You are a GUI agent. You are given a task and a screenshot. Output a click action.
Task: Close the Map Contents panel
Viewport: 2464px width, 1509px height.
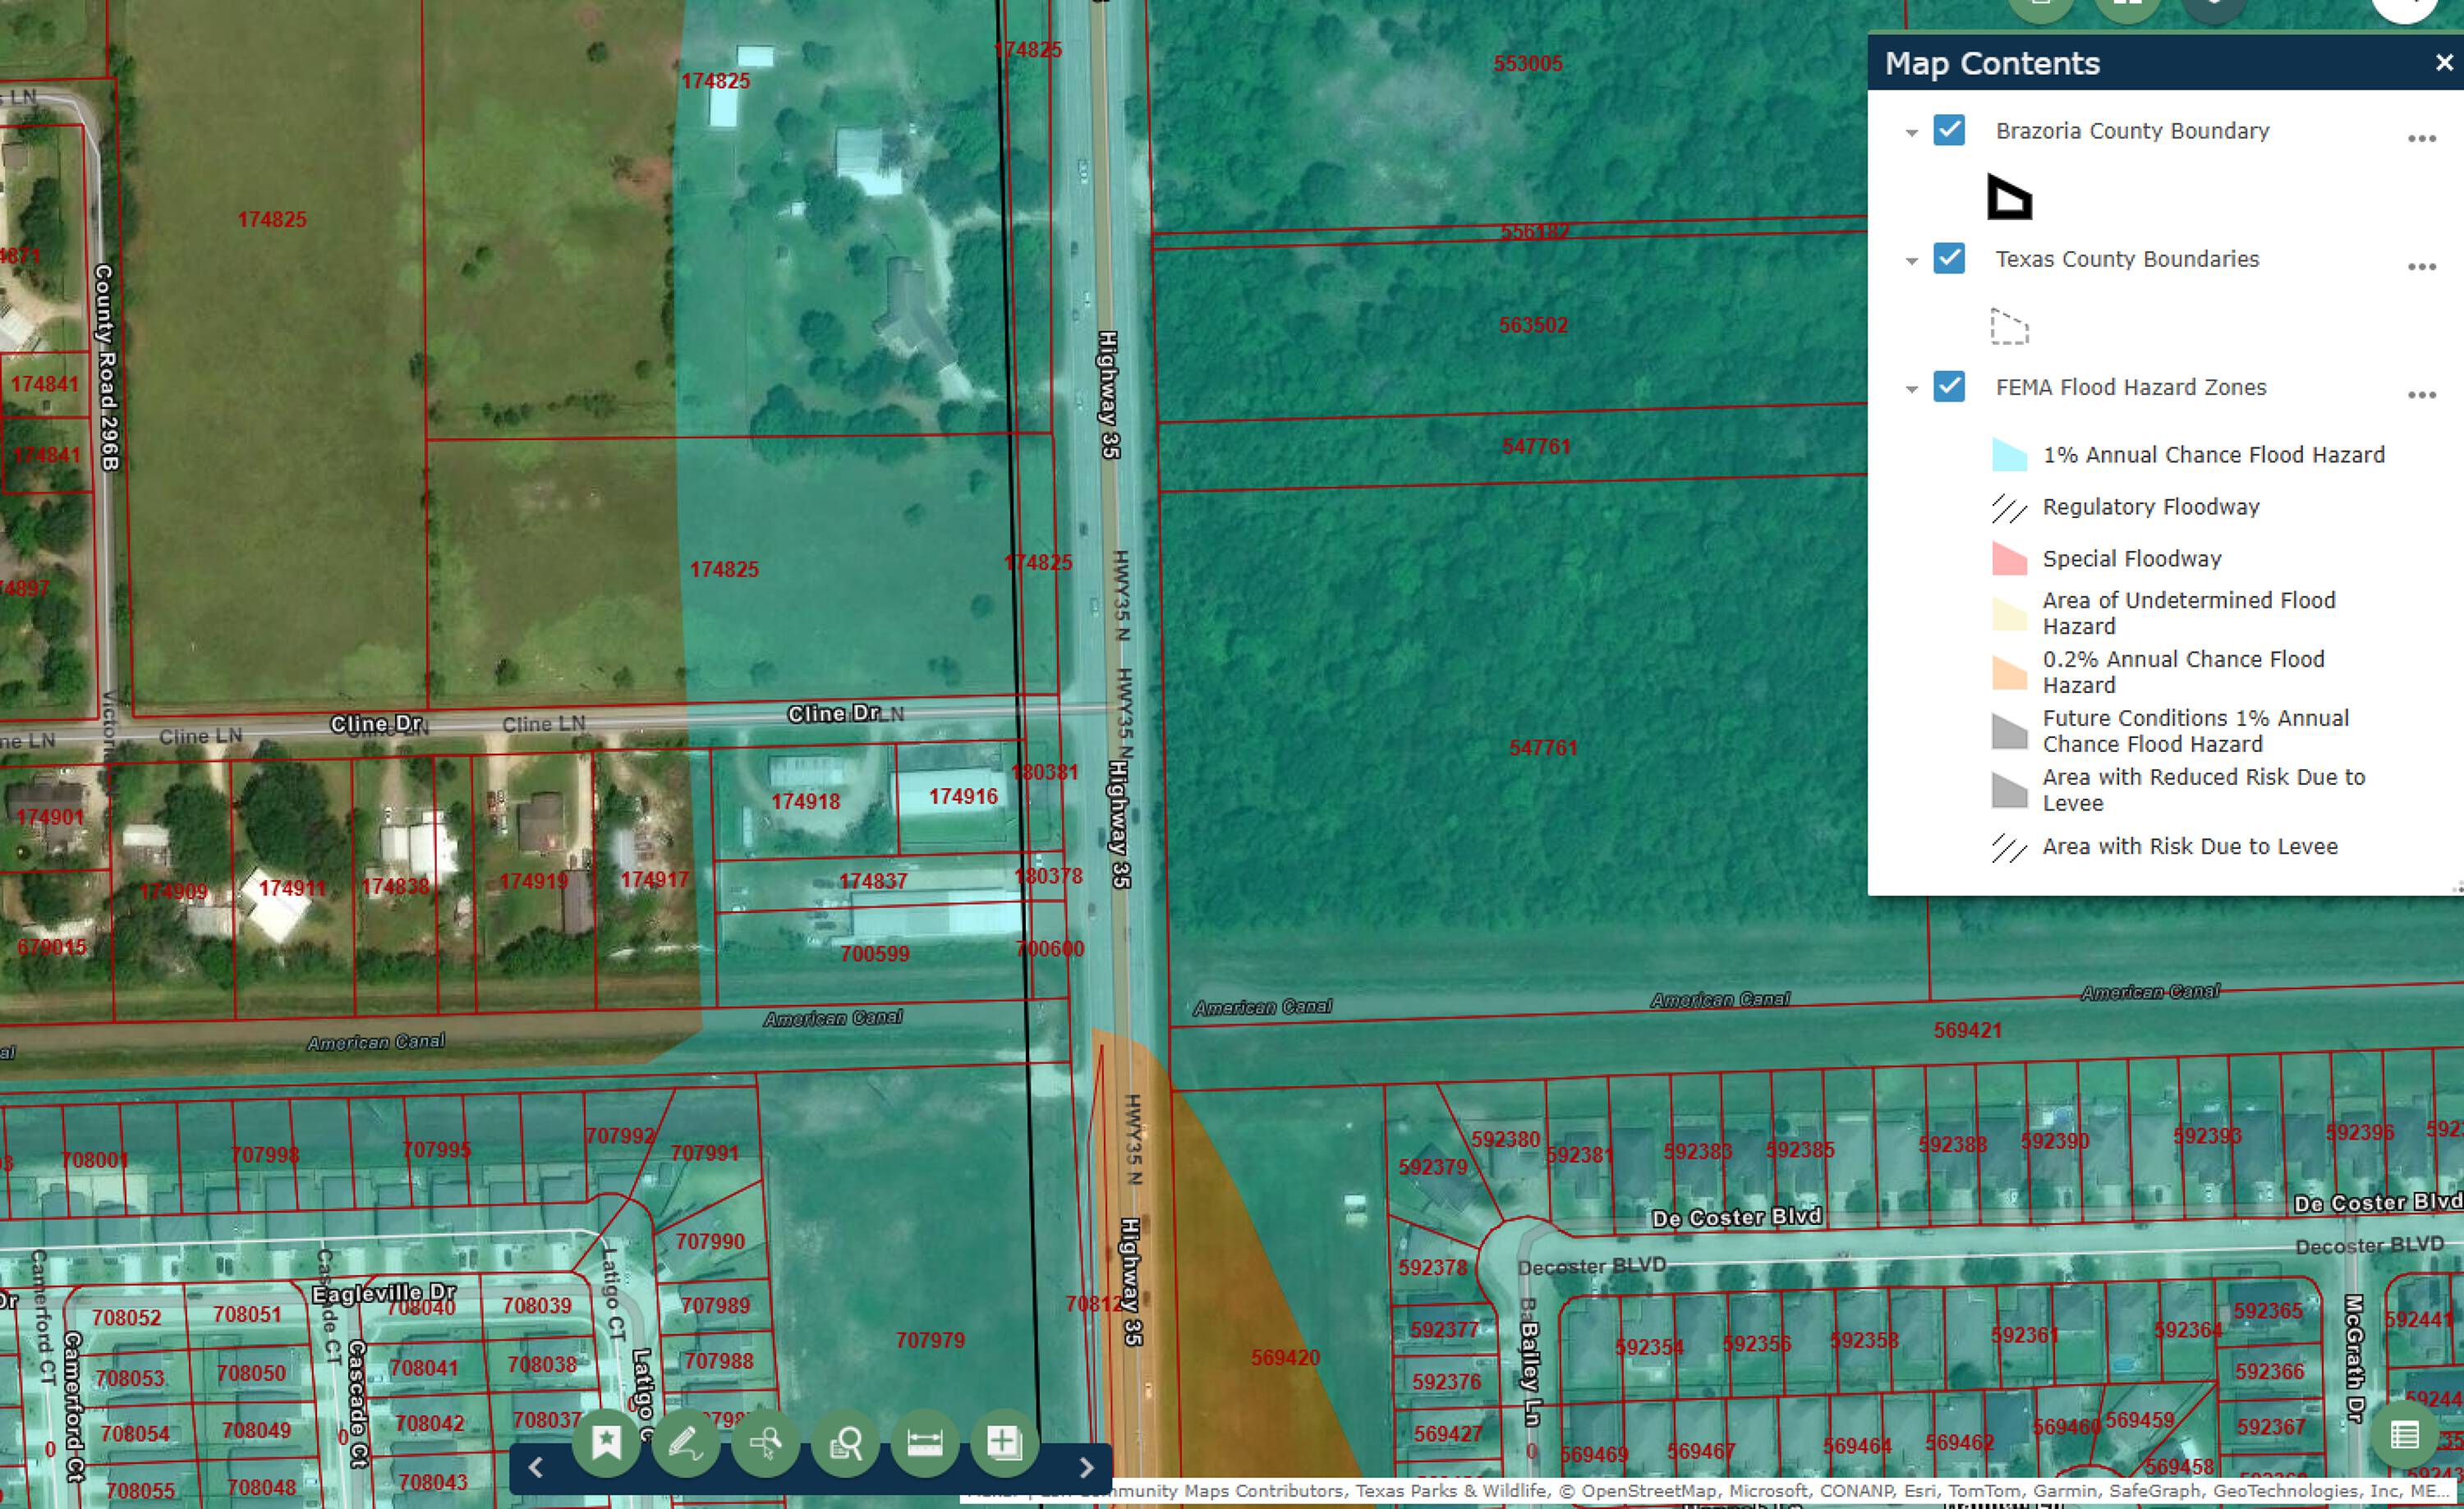click(x=2444, y=63)
